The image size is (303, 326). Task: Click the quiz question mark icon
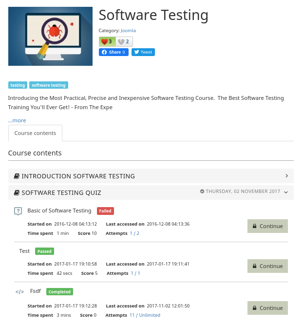tap(18, 211)
